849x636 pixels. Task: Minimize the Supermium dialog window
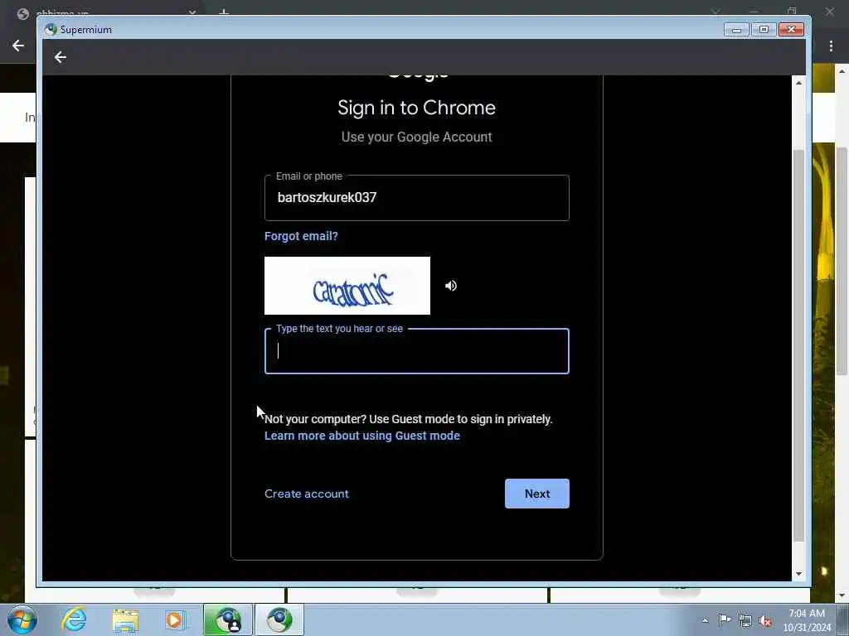tap(736, 29)
